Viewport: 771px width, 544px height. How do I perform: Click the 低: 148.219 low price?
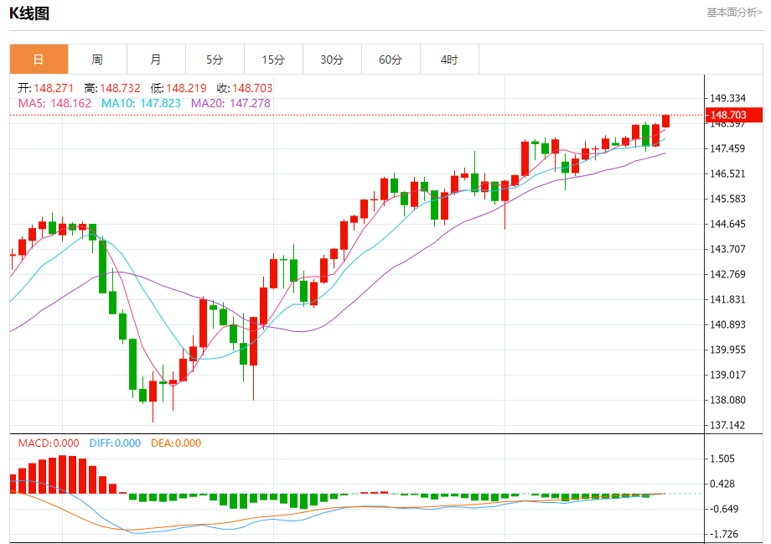179,88
